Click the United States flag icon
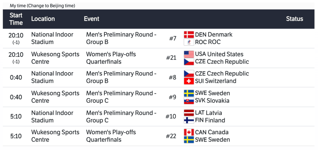 [x=189, y=54]
